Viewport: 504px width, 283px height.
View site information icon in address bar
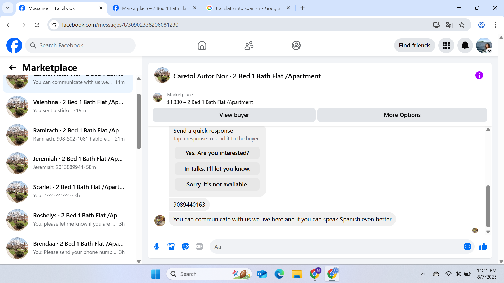click(x=54, y=25)
